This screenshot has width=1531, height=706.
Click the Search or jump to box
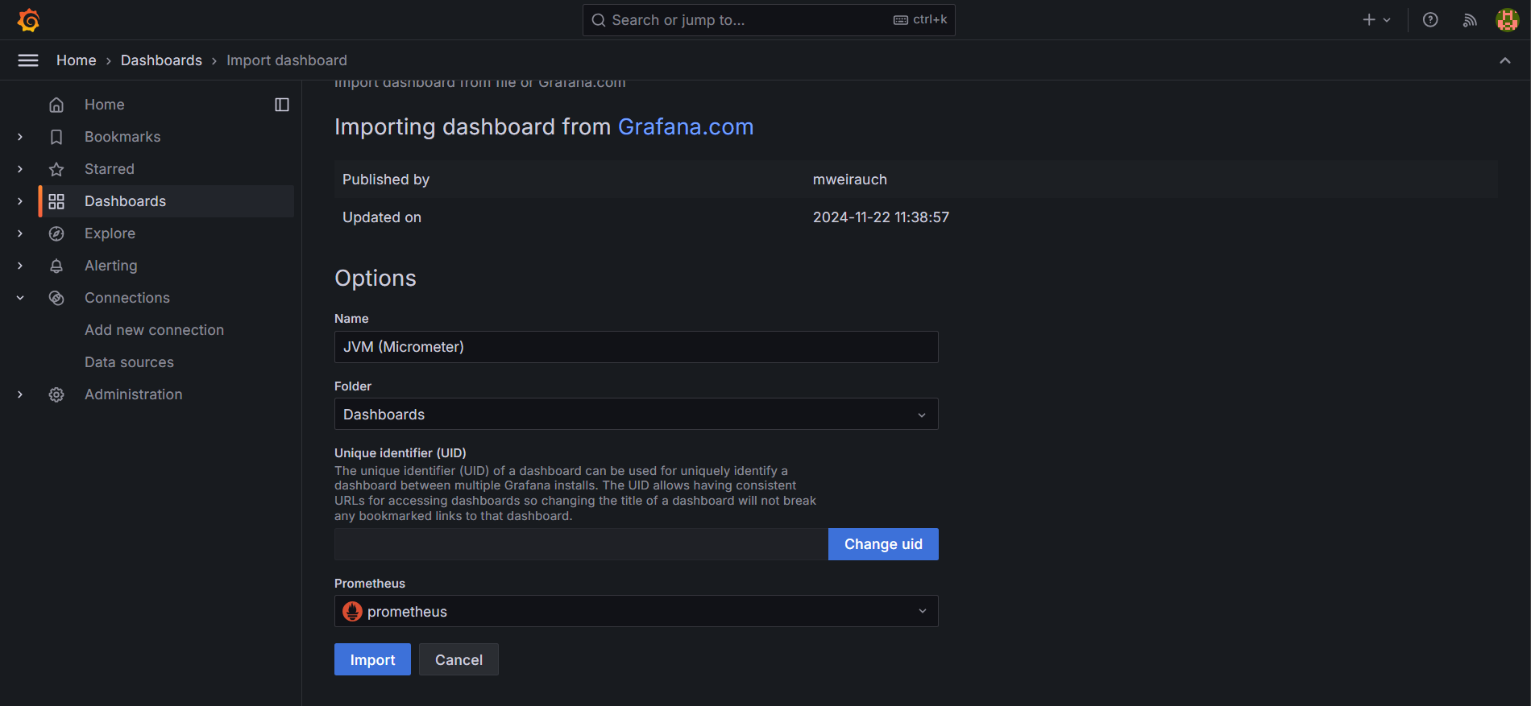click(x=769, y=20)
